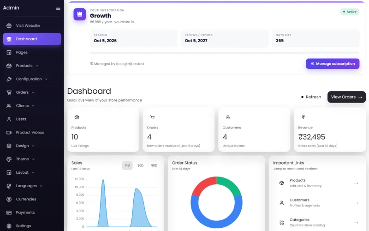The image size is (369, 231).
Task: Open Settings in the sidebar
Action: [32, 226]
